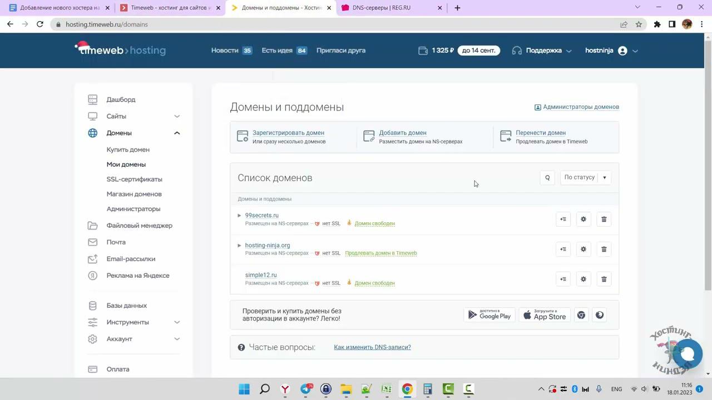This screenshot has width=712, height=400.
Task: Open the Google Play badge
Action: pos(489,316)
